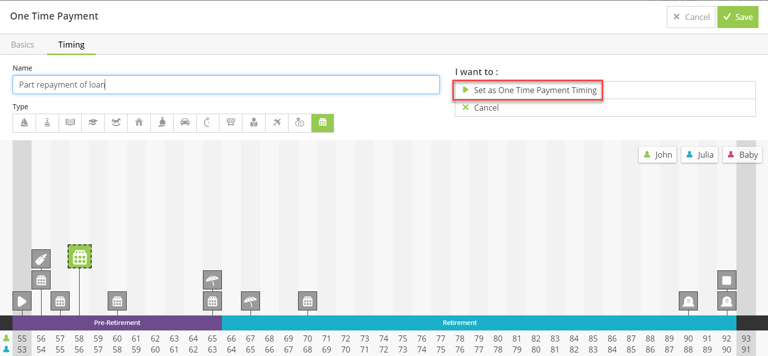Image resolution: width=768 pixels, height=356 pixels.
Task: Choose the clock arrow event type
Action: point(208,123)
